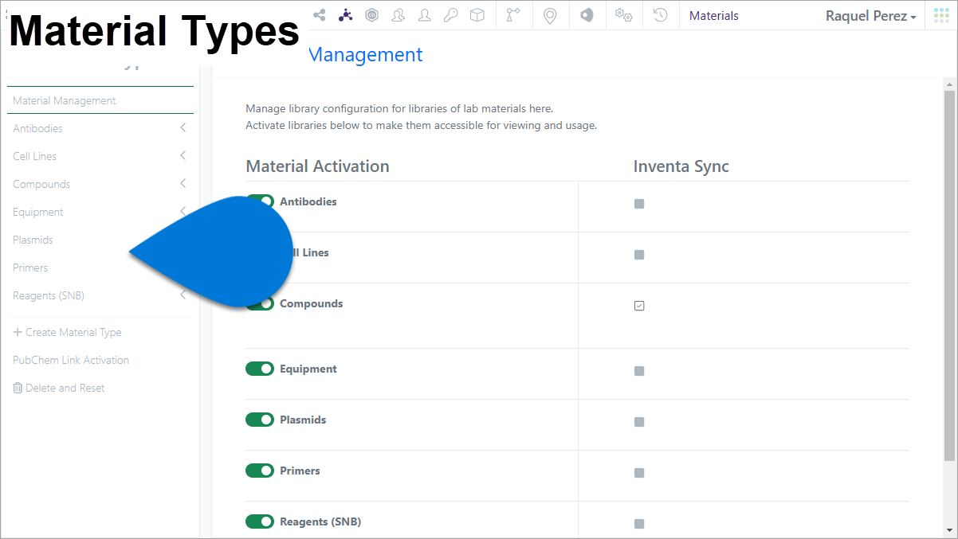Open Equipment in the sidebar
This screenshot has height=539, width=958.
37,212
